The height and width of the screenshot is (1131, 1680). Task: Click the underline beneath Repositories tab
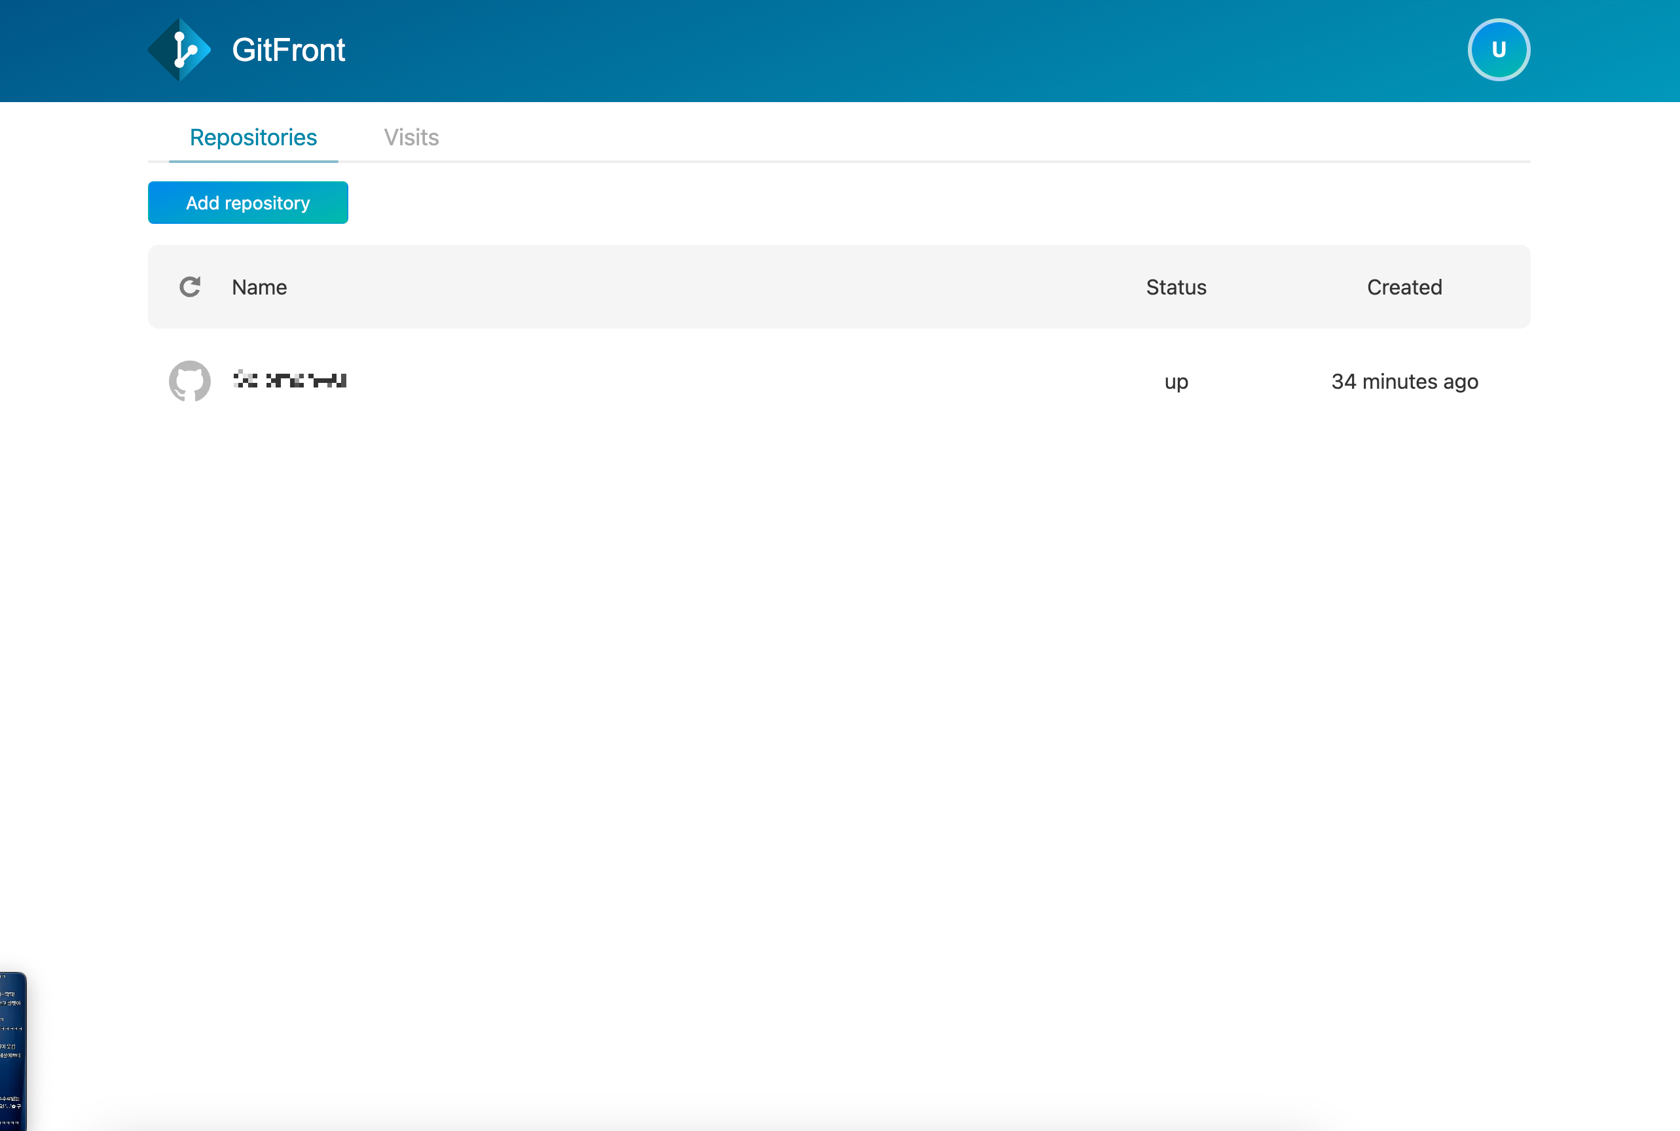pyautogui.click(x=253, y=161)
